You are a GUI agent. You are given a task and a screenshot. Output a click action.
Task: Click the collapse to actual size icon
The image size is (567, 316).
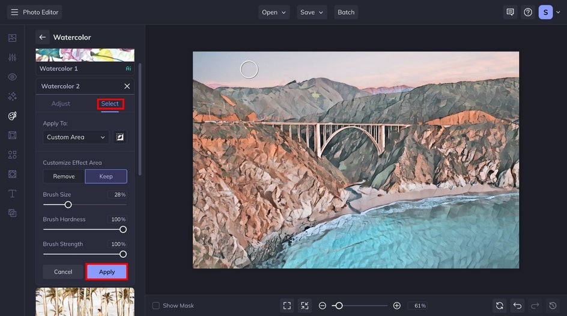coord(305,306)
